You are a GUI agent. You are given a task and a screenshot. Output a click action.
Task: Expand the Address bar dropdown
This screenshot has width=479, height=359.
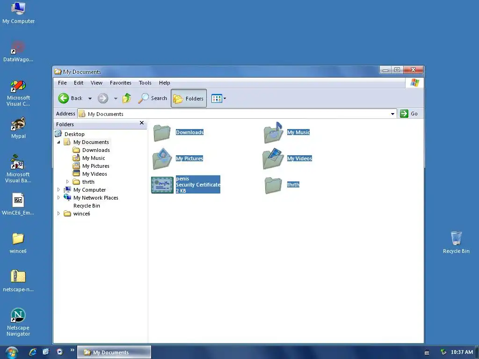[x=392, y=114]
